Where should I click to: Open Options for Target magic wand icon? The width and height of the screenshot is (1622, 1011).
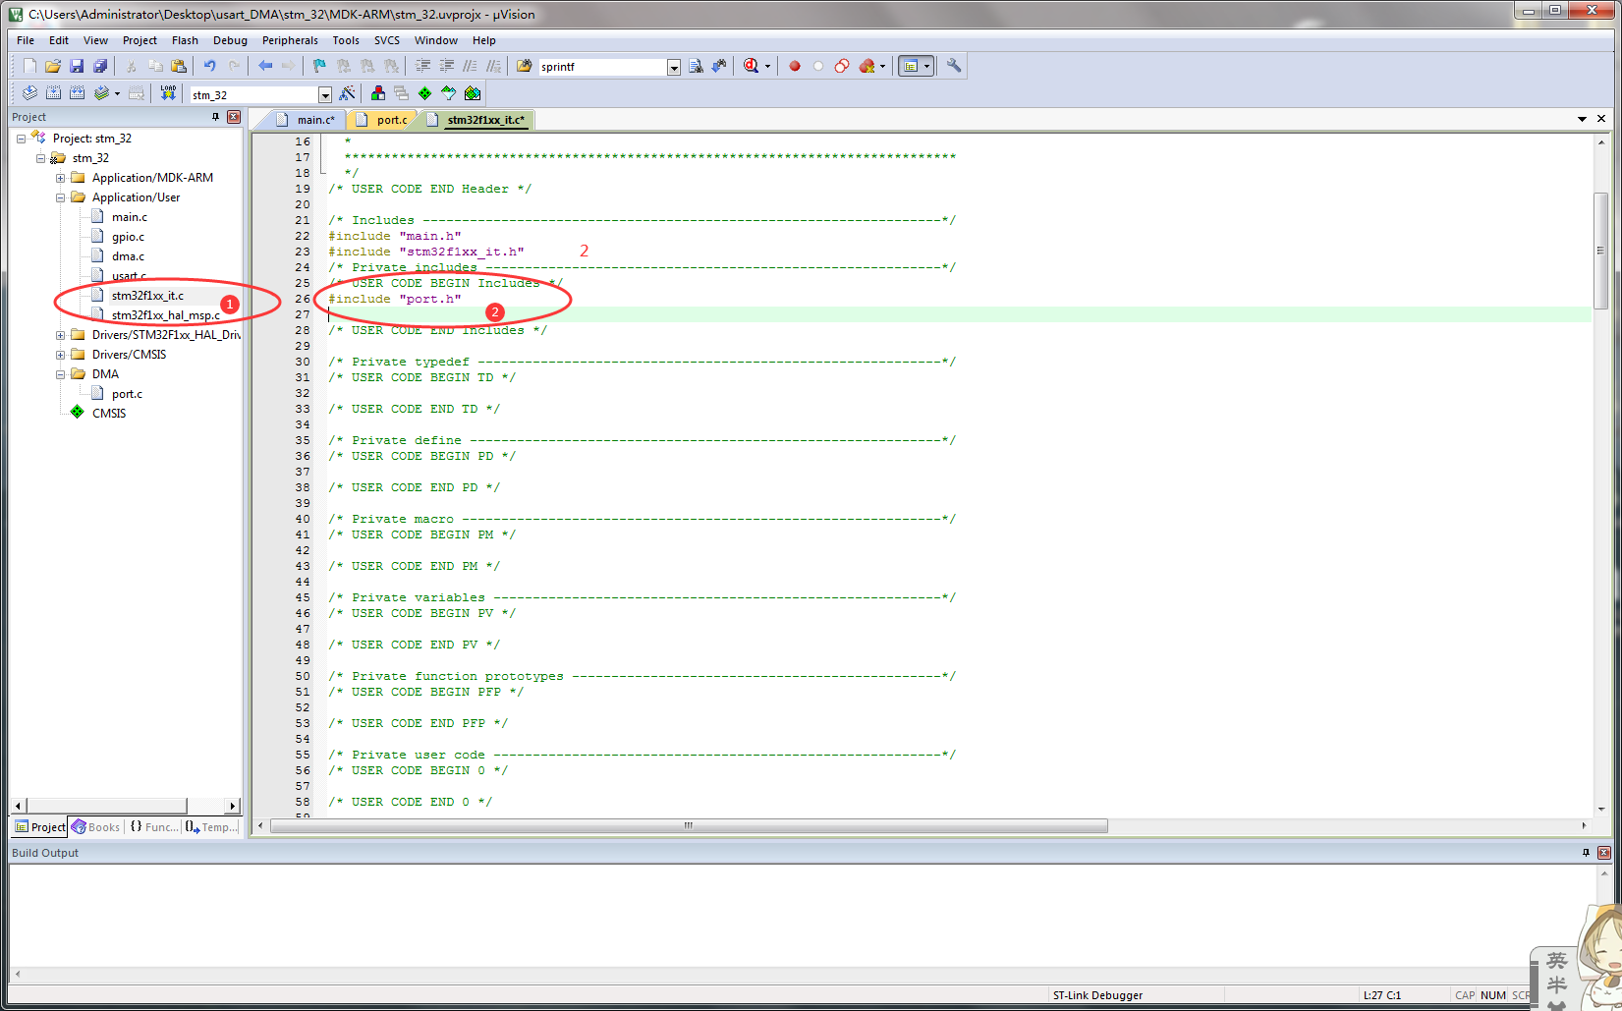[x=347, y=93]
